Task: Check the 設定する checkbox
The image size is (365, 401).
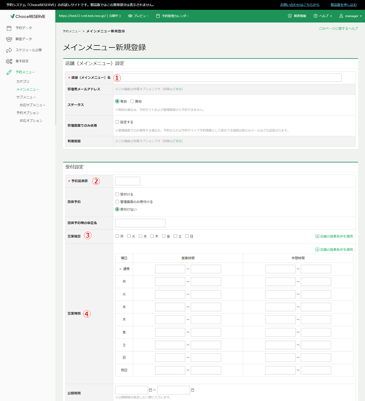Action: pyautogui.click(x=117, y=122)
